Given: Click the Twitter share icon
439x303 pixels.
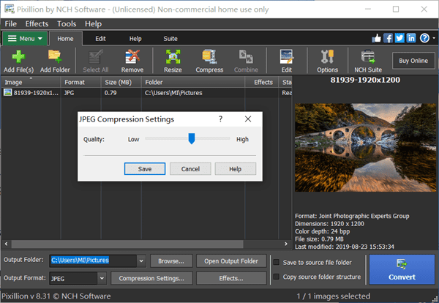Looking at the screenshot, I should [399, 38].
